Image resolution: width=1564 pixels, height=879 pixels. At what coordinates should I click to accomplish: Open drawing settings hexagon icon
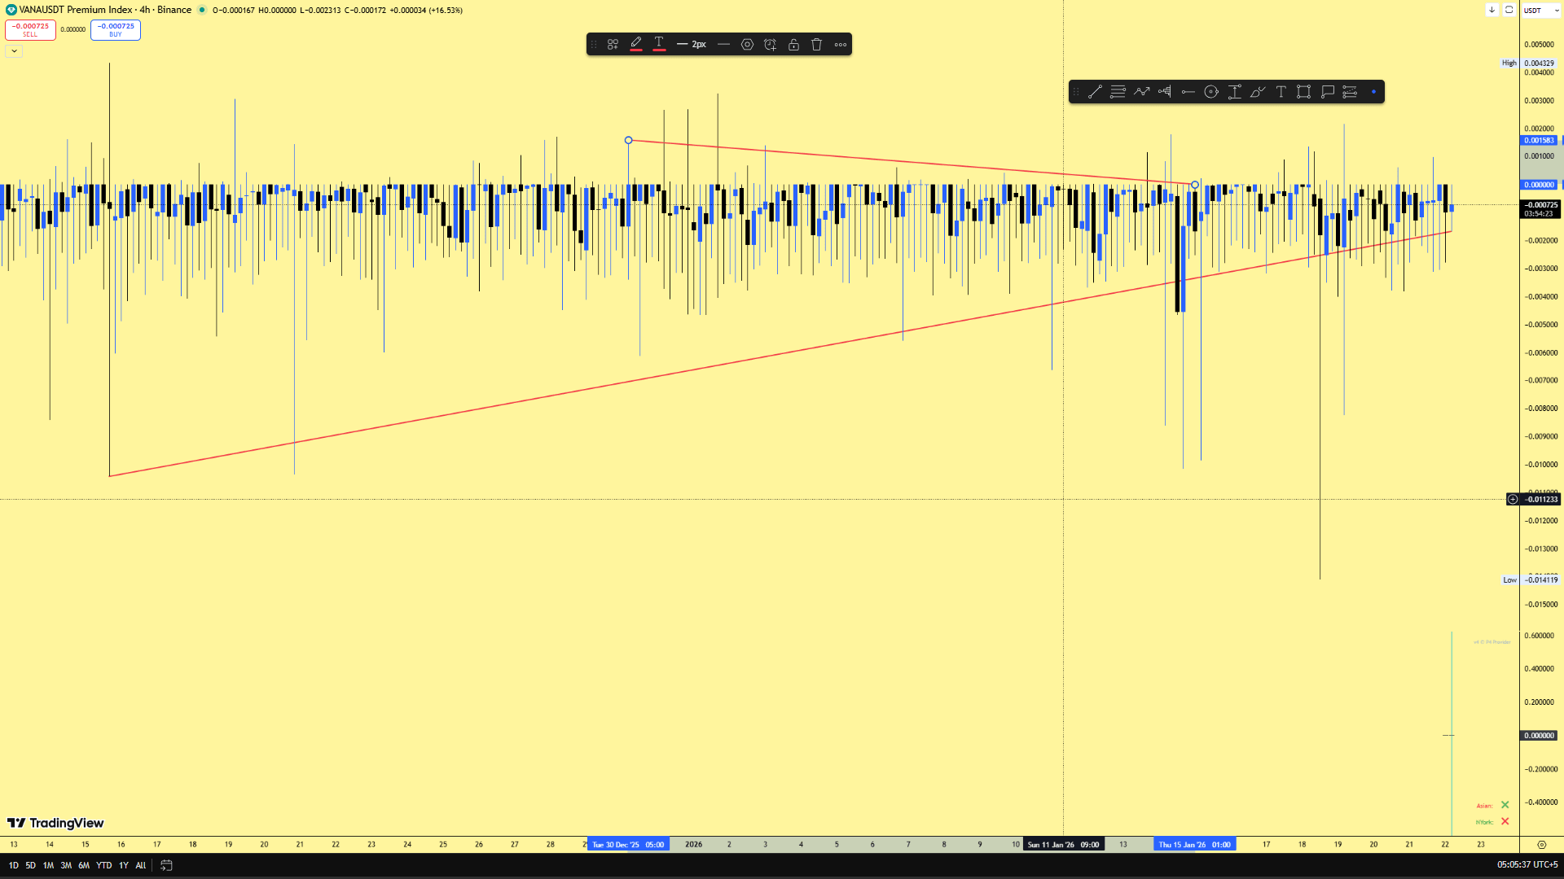(x=747, y=45)
